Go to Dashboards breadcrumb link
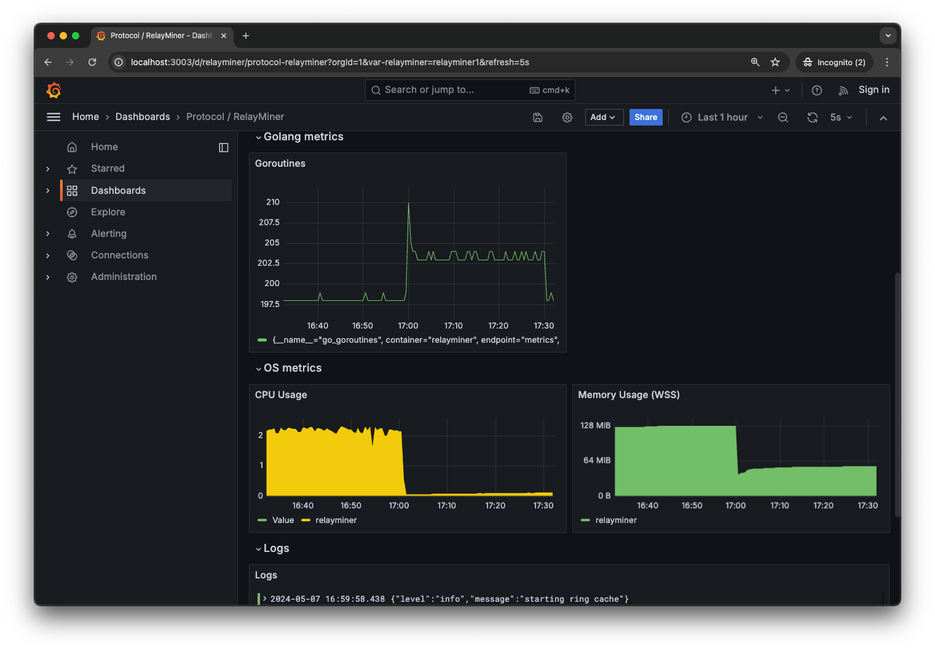 143,117
